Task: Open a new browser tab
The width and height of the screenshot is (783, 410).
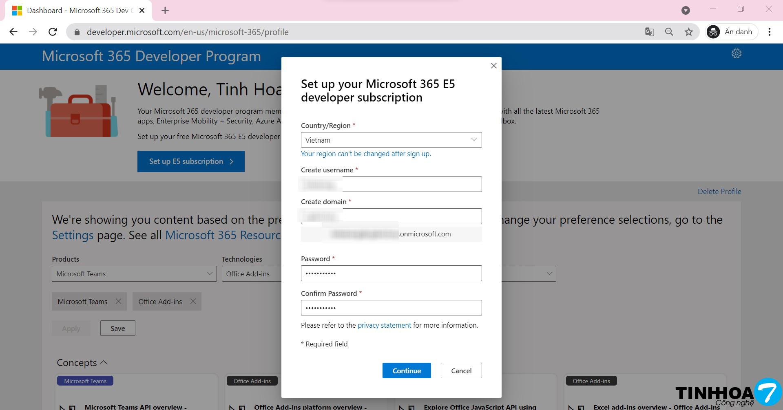Action: tap(165, 11)
